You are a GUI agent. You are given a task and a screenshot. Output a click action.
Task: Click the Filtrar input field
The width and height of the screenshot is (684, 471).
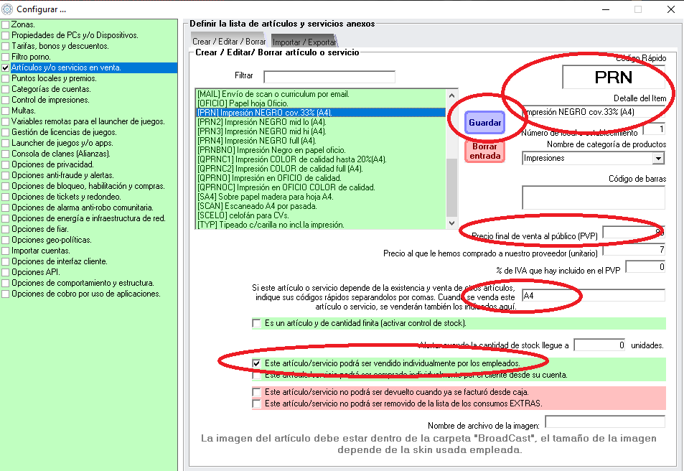pyautogui.click(x=329, y=77)
